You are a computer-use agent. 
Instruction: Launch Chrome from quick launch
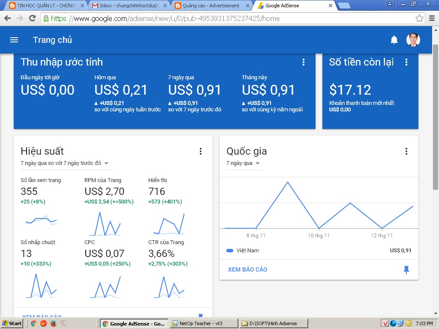(x=33, y=324)
